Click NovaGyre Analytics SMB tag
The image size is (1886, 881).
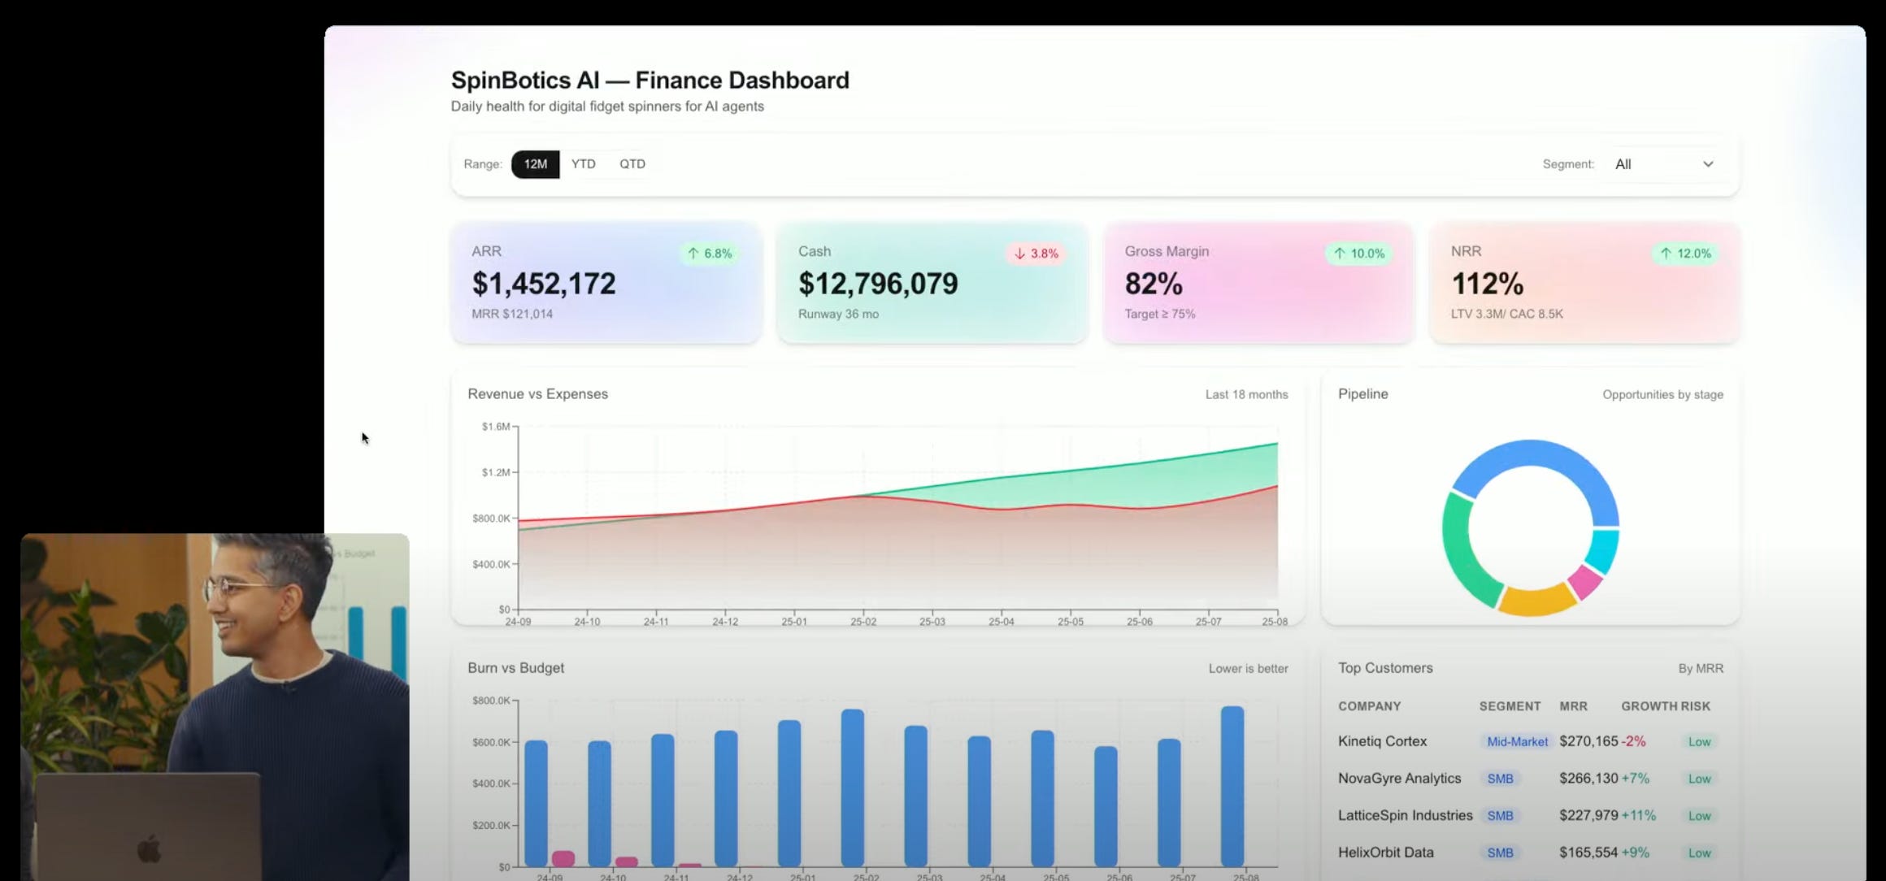coord(1499,779)
